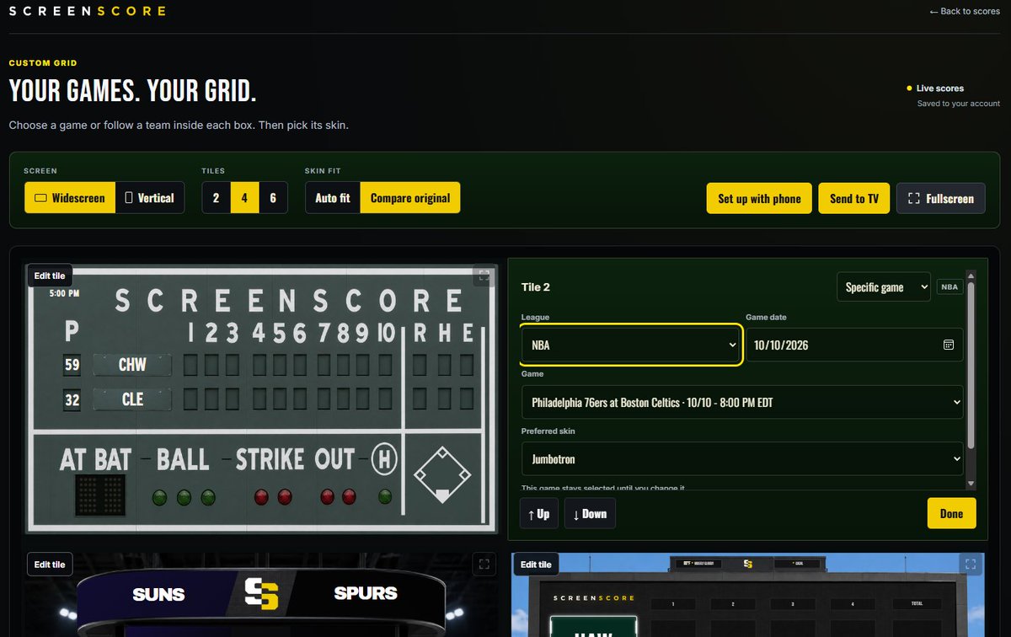Edit the bottom-right blue scoreboard tile
Screen dimensions: 1011x637
(536, 565)
